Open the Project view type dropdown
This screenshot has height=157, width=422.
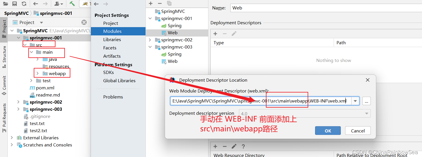41,23
